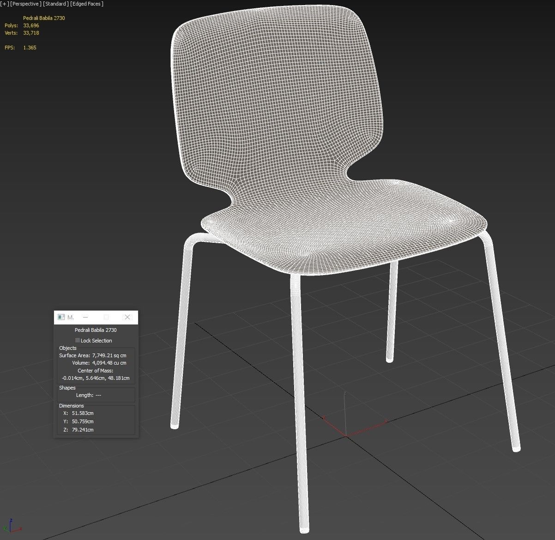Click the chair's transform gizmo origin
This screenshot has height=540, width=555.
(x=345, y=436)
